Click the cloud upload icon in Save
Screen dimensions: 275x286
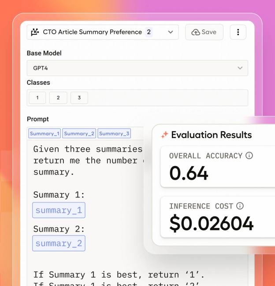(196, 32)
